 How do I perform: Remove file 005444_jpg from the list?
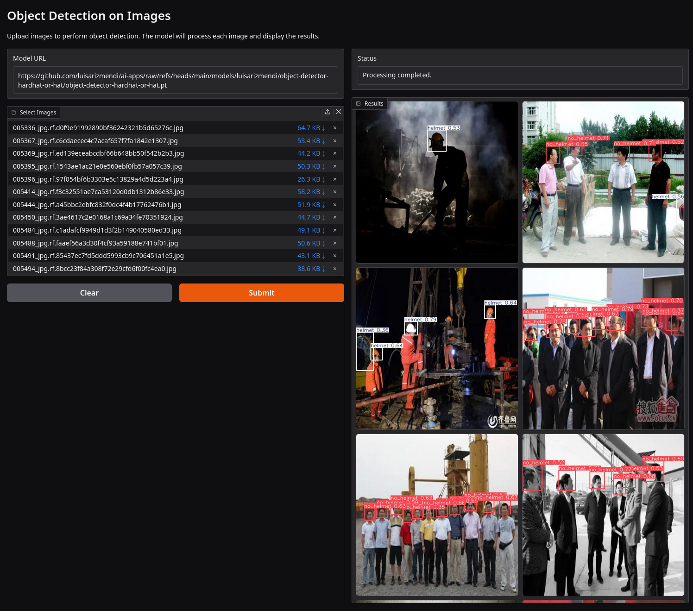(335, 205)
